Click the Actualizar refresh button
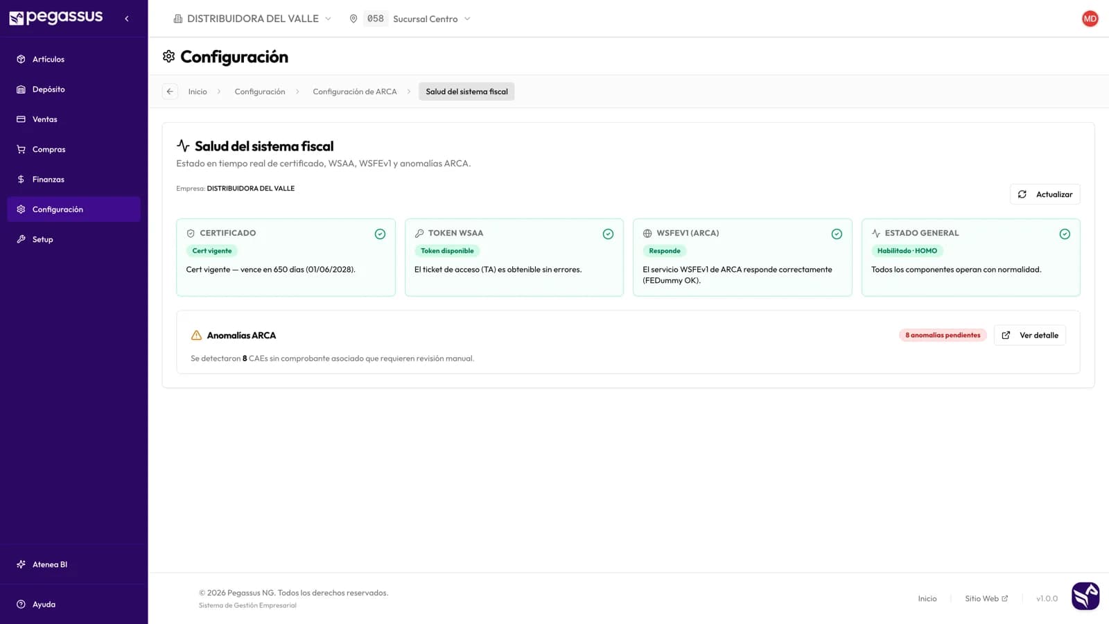1109x624 pixels. tap(1045, 194)
